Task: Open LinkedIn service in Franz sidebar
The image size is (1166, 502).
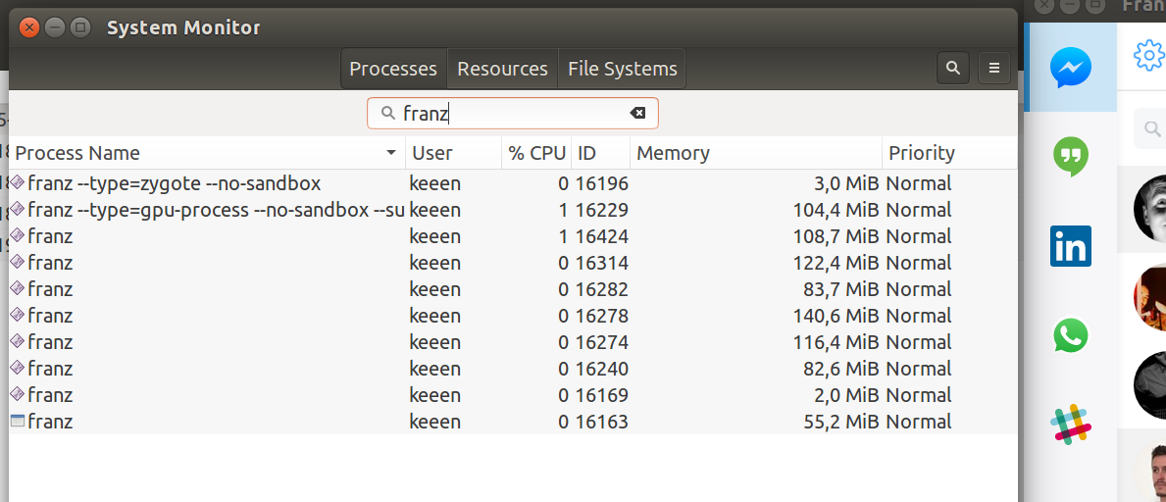Action: pos(1071,246)
